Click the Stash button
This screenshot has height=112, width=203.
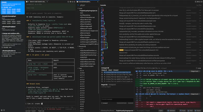coord(110,70)
